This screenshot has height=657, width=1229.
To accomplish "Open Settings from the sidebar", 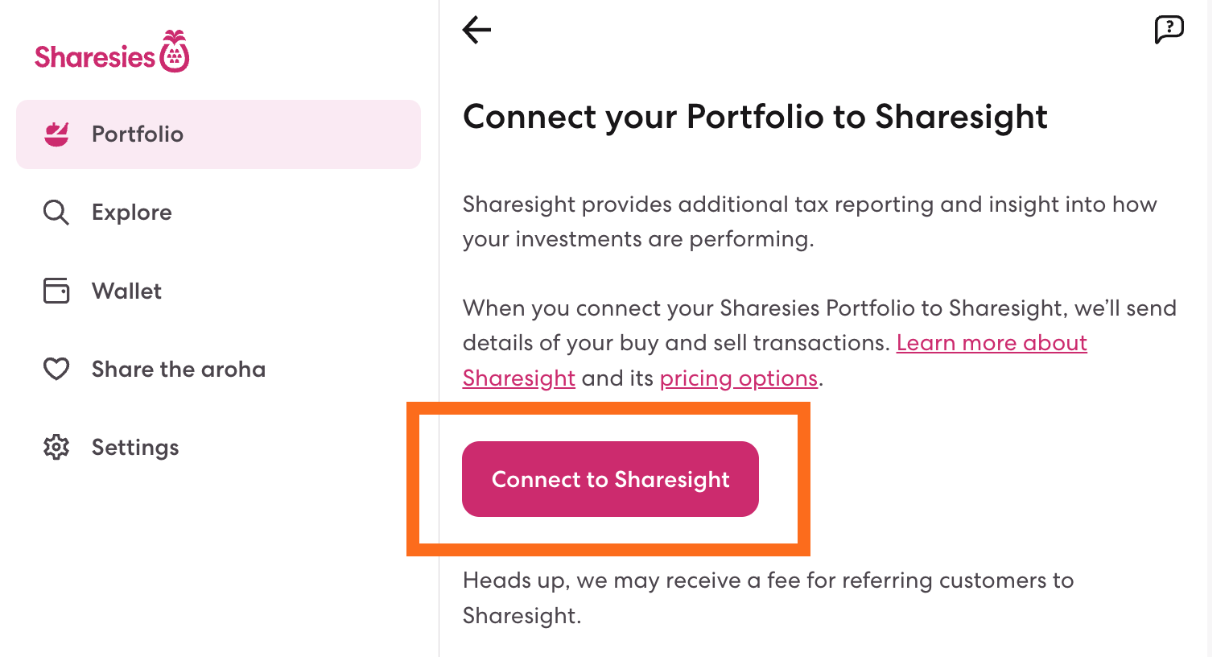I will pos(135,447).
